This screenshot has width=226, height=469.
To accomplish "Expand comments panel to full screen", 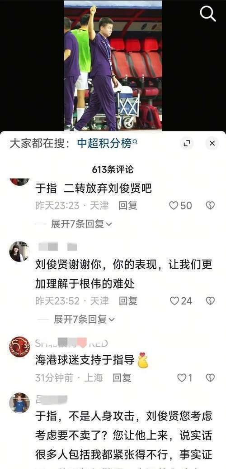I will tap(187, 144).
